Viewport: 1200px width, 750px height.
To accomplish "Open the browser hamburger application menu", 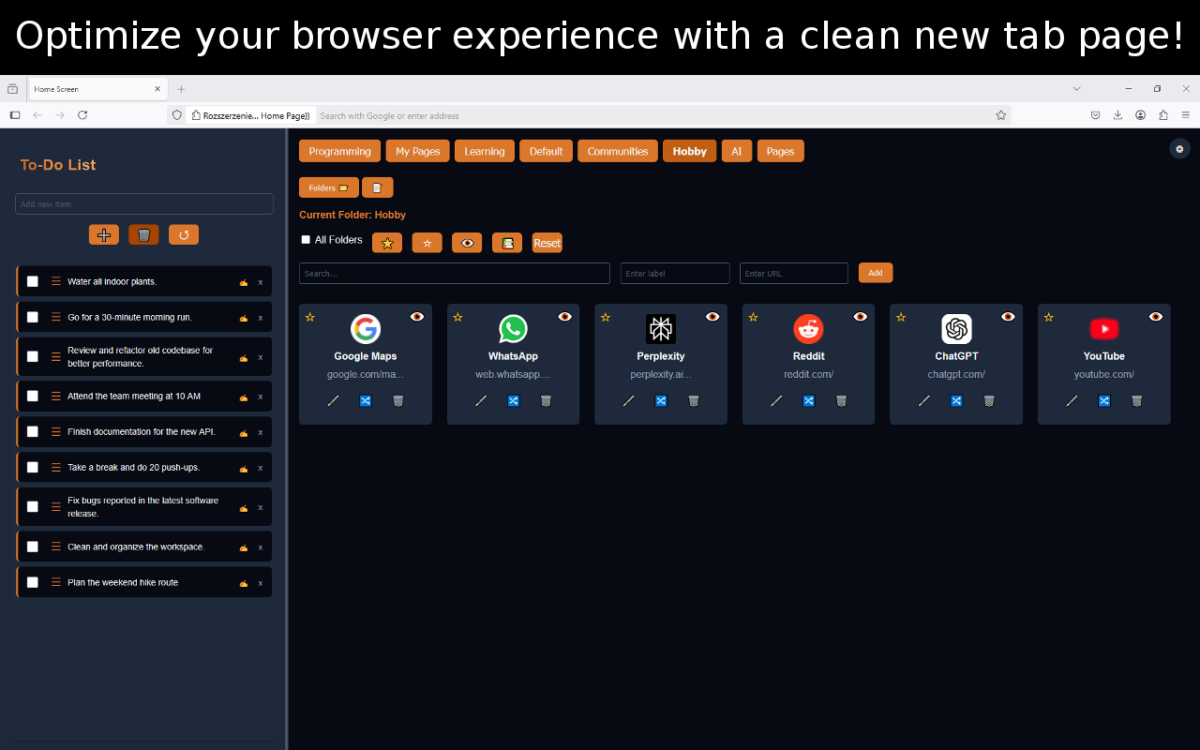I will coord(1185,114).
